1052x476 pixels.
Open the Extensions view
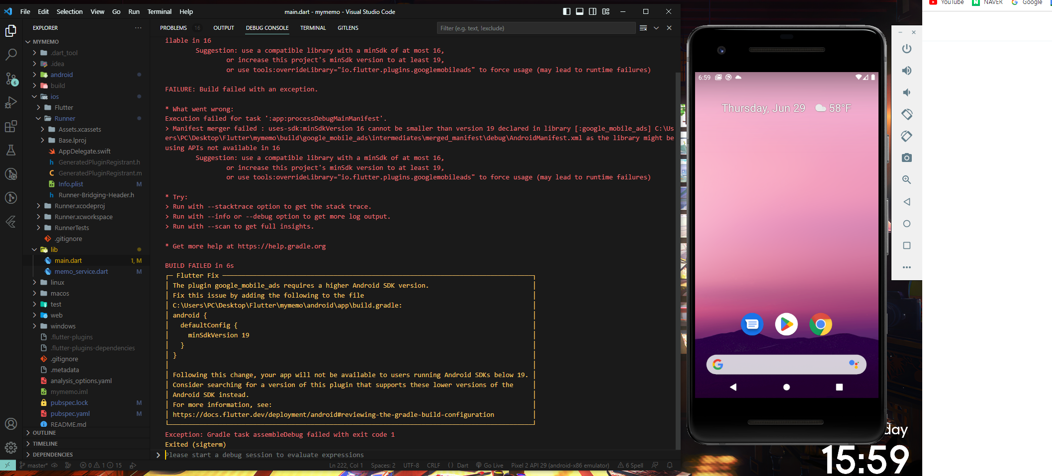point(11,126)
